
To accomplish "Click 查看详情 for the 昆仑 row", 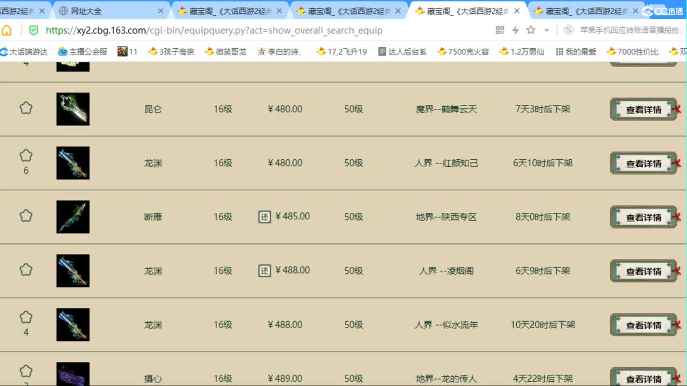I will click(x=644, y=109).
